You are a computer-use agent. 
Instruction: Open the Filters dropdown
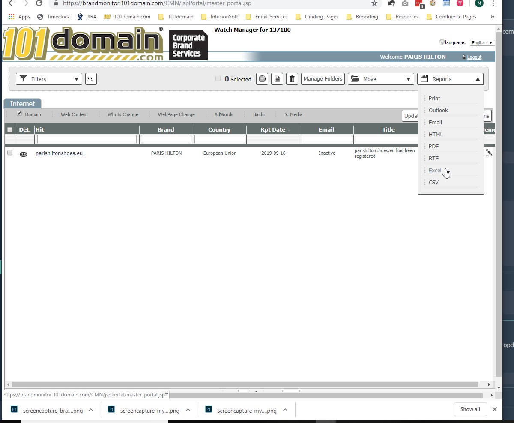(49, 79)
